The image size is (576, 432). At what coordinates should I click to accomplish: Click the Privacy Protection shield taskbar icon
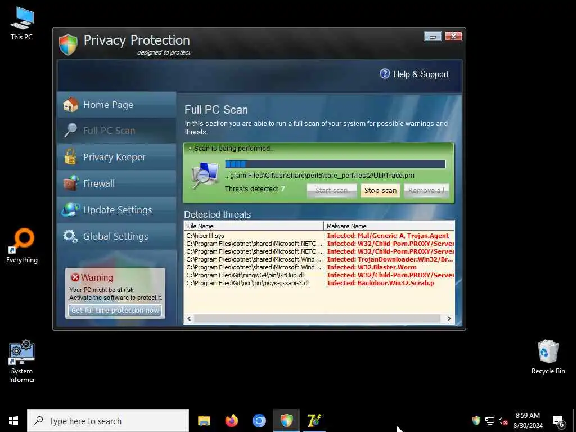[x=286, y=421]
